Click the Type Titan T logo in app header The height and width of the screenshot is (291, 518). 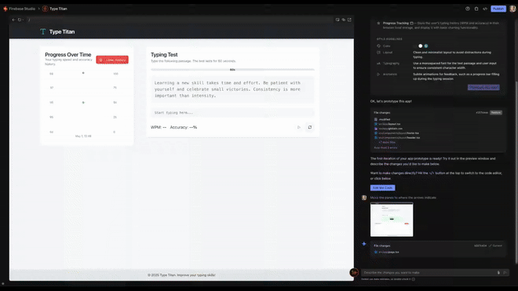[x=42, y=31]
